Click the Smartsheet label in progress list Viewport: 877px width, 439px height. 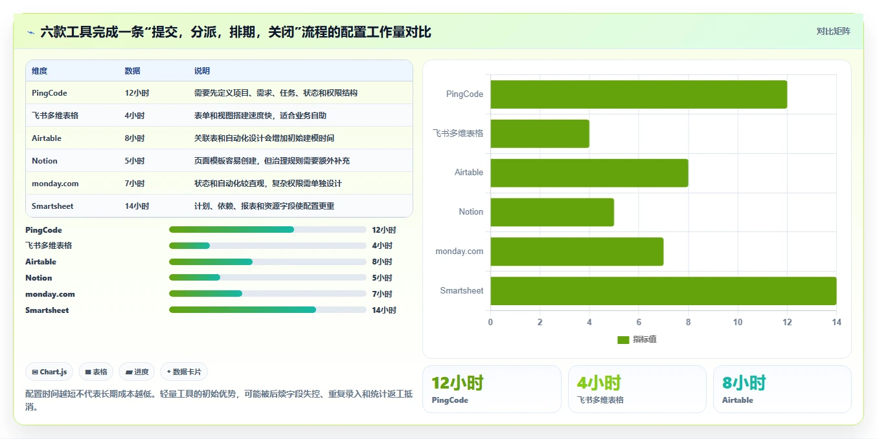coord(47,310)
